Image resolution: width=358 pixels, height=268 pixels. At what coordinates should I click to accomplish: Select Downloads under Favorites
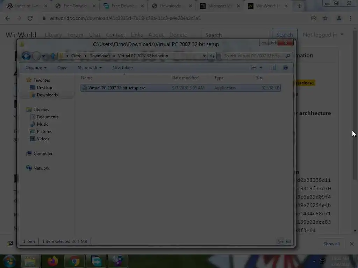(x=47, y=95)
